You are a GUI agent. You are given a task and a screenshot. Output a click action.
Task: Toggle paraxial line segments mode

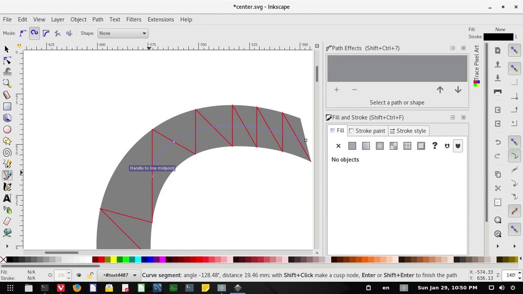[x=69, y=33]
